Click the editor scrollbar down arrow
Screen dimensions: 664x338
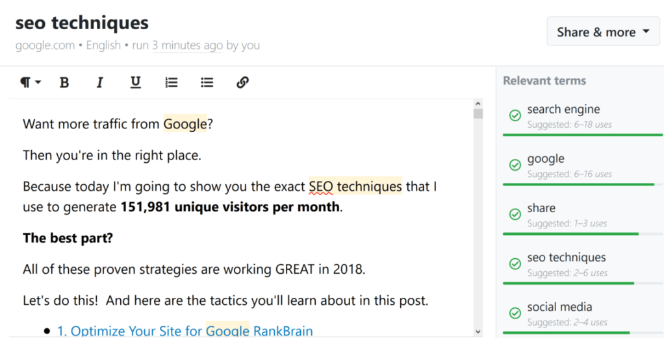478,332
